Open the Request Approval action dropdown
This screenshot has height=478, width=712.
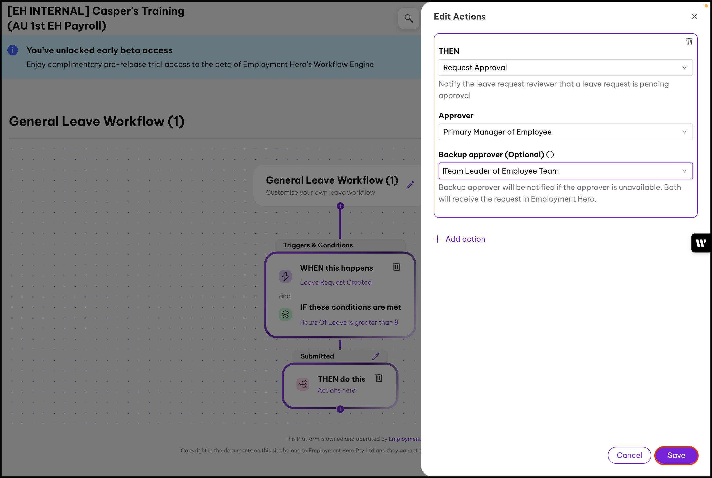point(565,68)
